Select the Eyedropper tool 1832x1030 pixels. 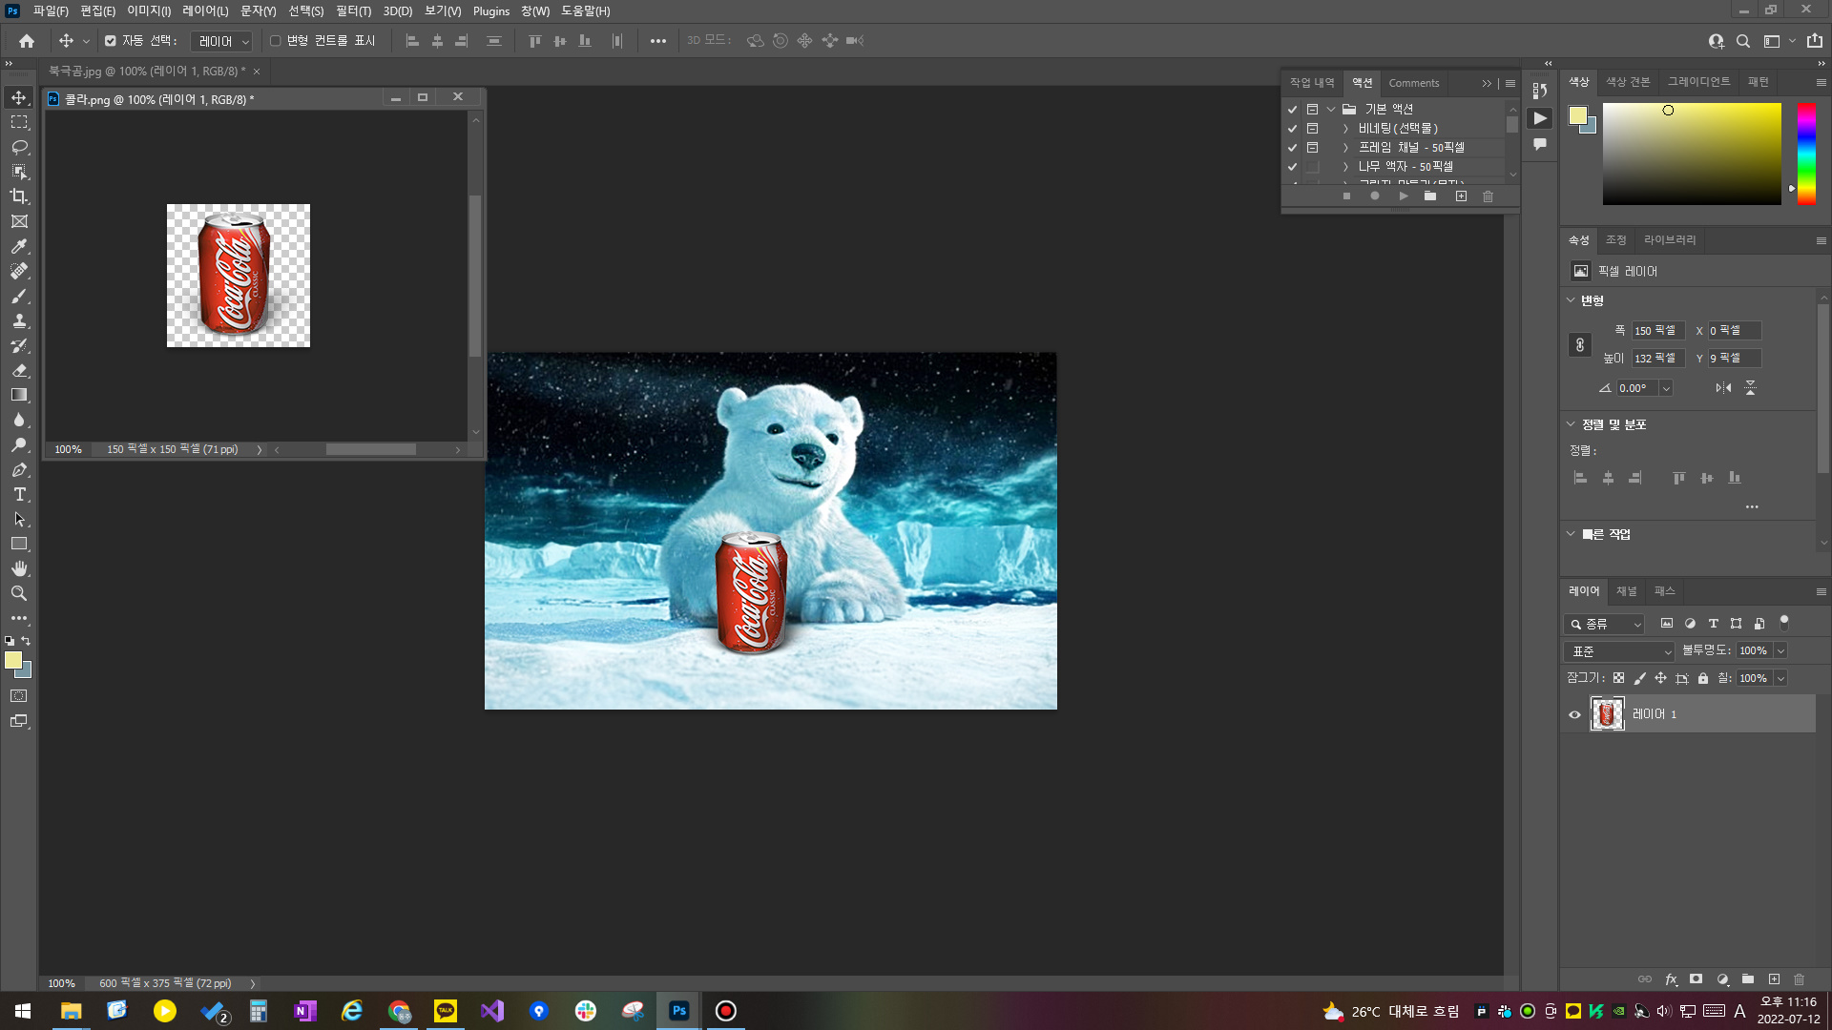[19, 247]
